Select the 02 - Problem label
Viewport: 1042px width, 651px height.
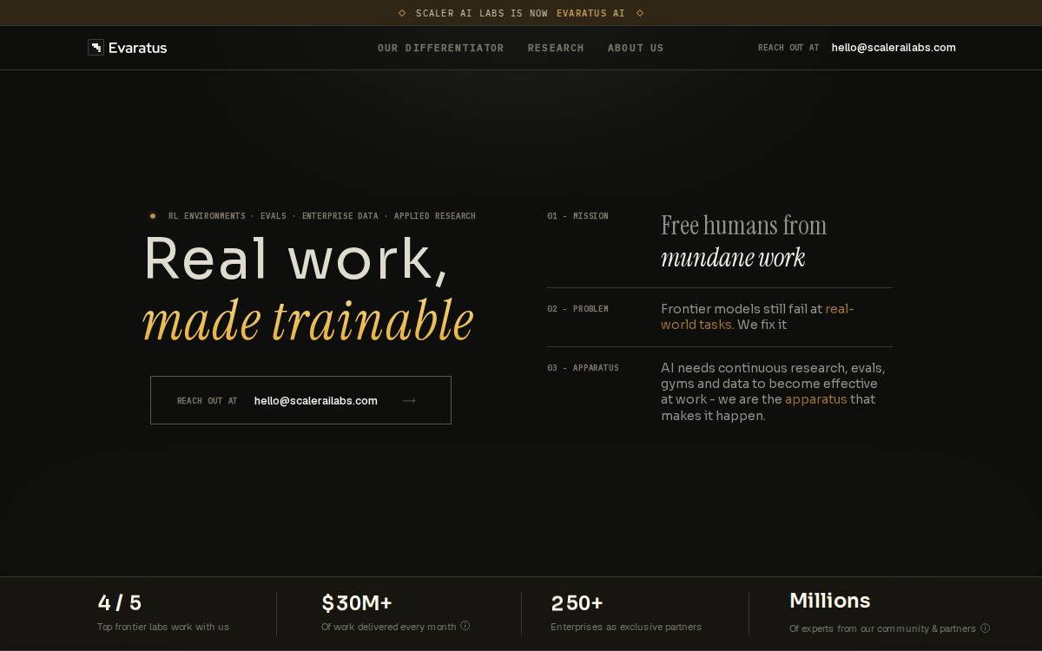[x=577, y=309]
